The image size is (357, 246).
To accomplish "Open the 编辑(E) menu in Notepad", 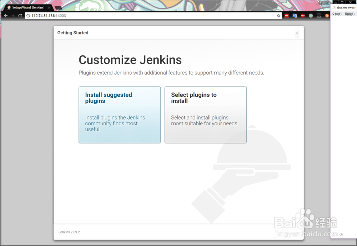I will pyautogui.click(x=349, y=14).
